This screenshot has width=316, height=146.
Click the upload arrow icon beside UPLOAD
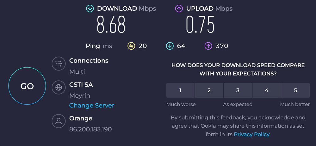click(x=179, y=9)
